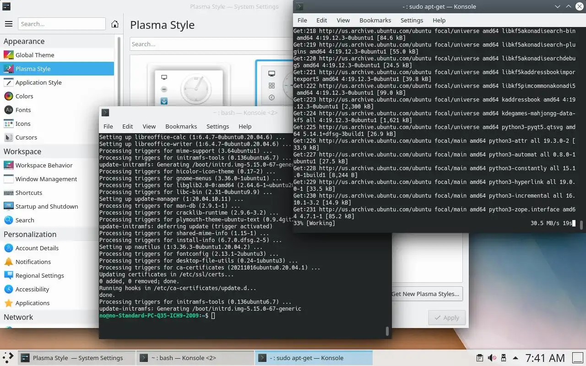Click the '30.5 MB/s 19s' download speed text
The height and width of the screenshot is (366, 586).
pyautogui.click(x=551, y=223)
